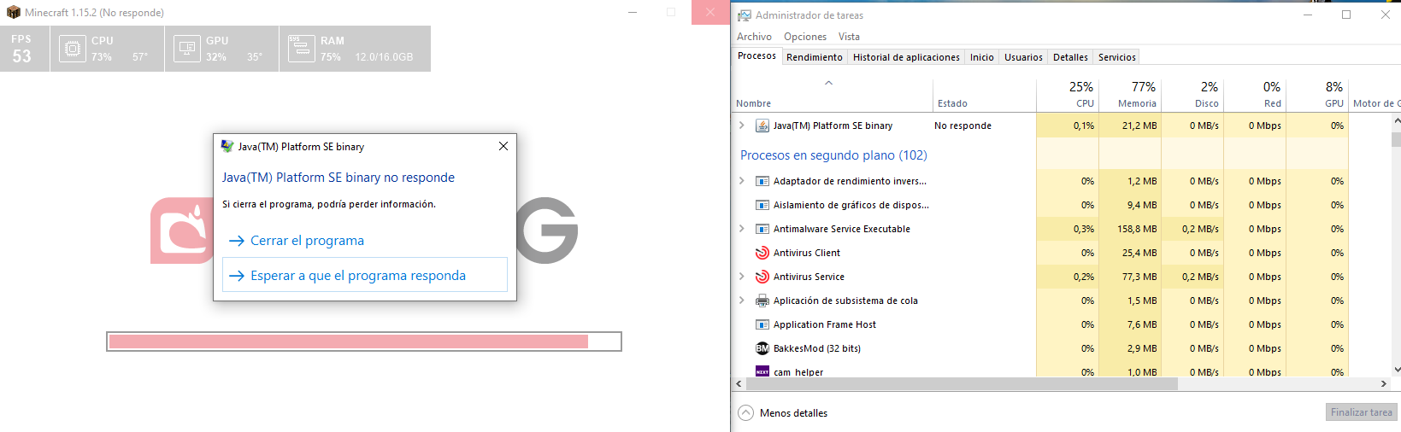Minimize the Task Manager window
The height and width of the screenshot is (432, 1401).
pyautogui.click(x=1308, y=15)
